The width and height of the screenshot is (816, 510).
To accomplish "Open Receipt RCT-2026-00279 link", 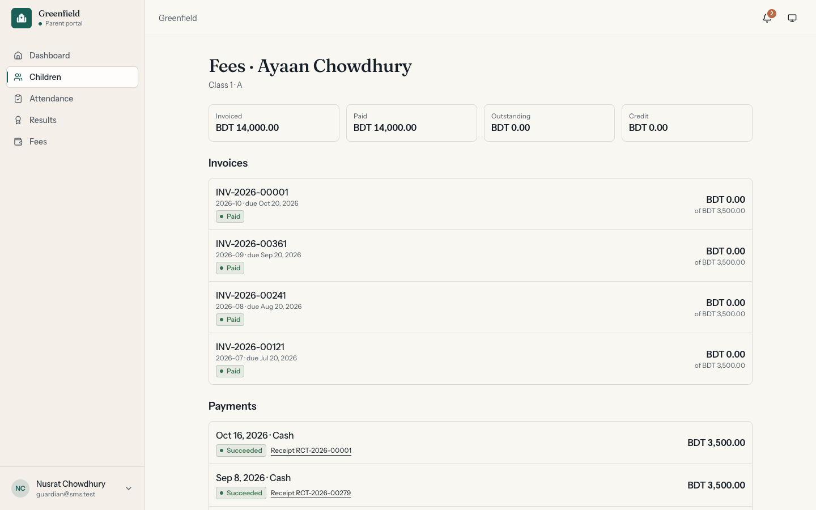I will point(311,493).
